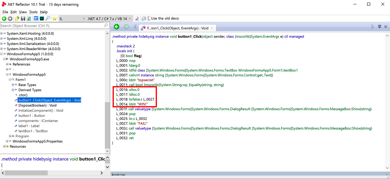The height and width of the screenshot is (179, 390).
Task: Click the Refresh toolbar icon
Action: [29, 19]
